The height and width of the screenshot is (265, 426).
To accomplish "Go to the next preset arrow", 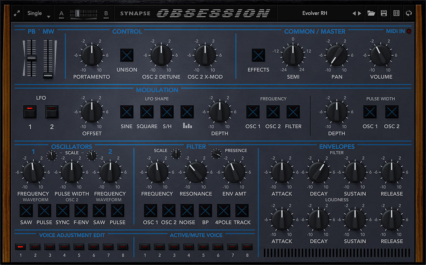I will (360, 13).
